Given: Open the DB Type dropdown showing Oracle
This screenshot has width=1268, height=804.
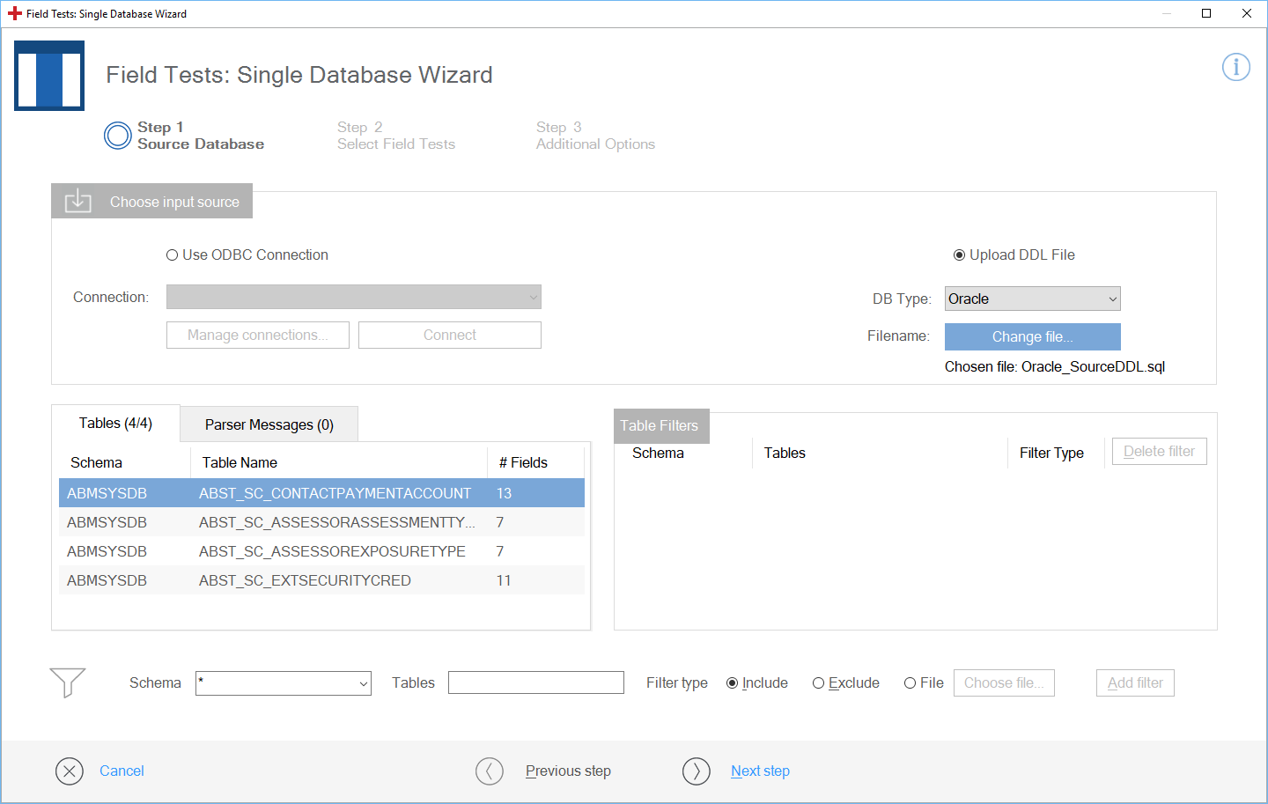Looking at the screenshot, I should click(x=1032, y=299).
